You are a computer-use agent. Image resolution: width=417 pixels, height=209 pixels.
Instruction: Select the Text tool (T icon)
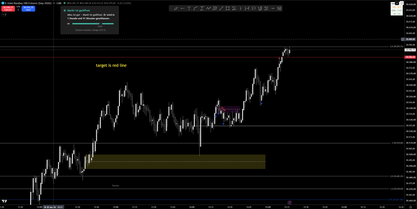189,8
